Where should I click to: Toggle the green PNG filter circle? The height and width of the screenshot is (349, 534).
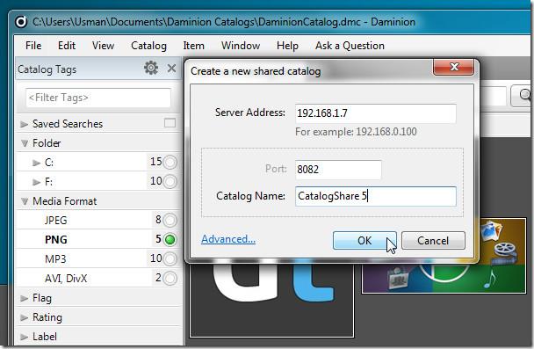[170, 240]
